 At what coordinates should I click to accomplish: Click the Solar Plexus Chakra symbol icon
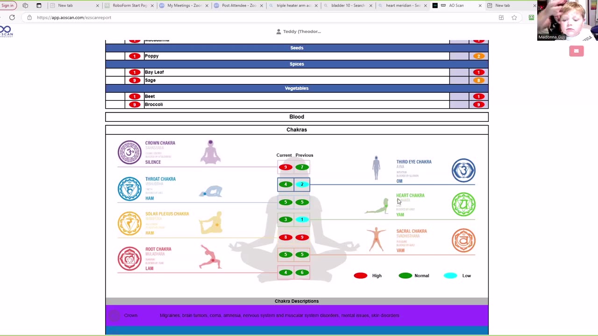point(129,224)
